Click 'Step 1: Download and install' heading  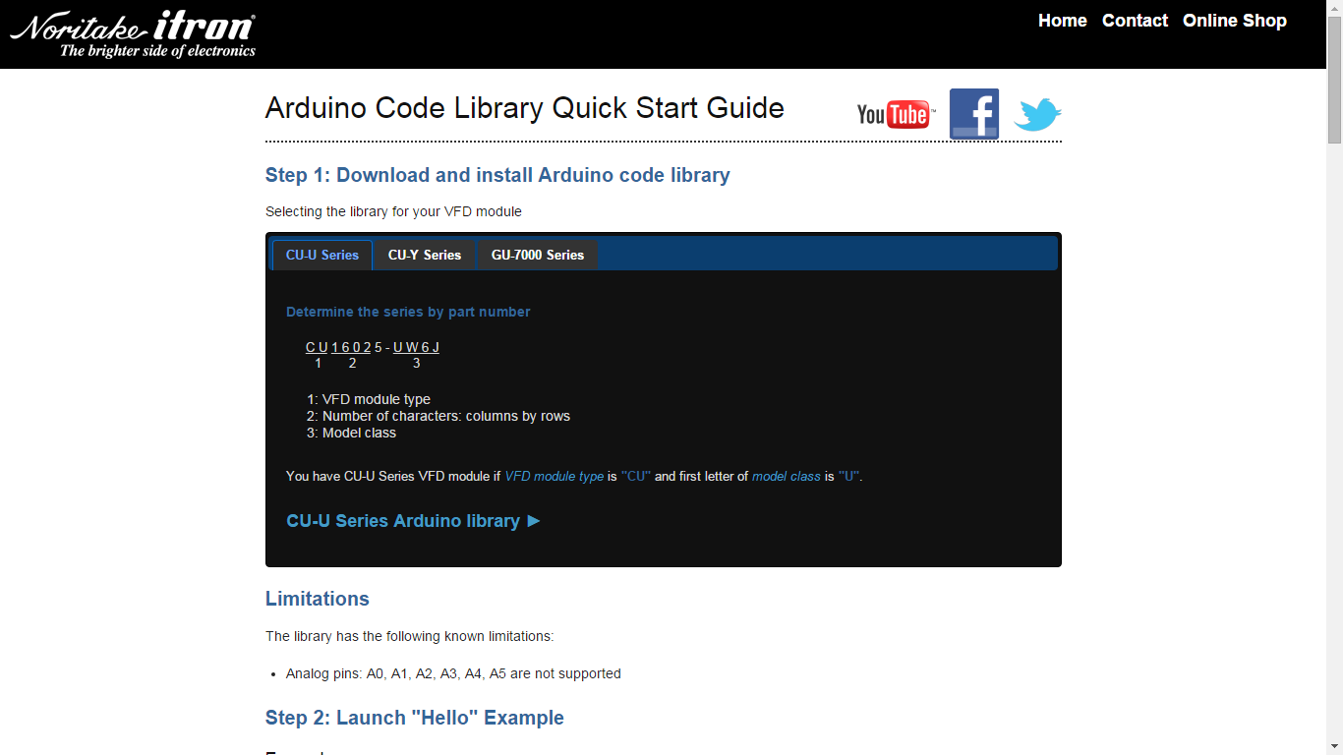(497, 175)
